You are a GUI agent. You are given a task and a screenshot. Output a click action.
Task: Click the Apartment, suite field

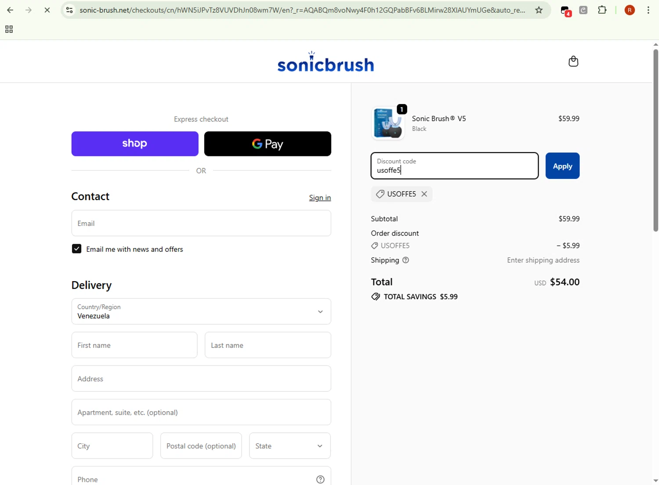(201, 412)
